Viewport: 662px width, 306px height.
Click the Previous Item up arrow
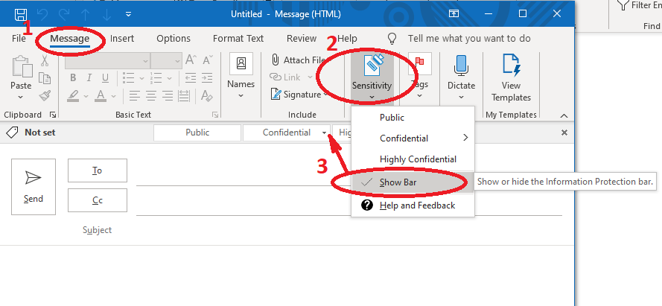86,14
